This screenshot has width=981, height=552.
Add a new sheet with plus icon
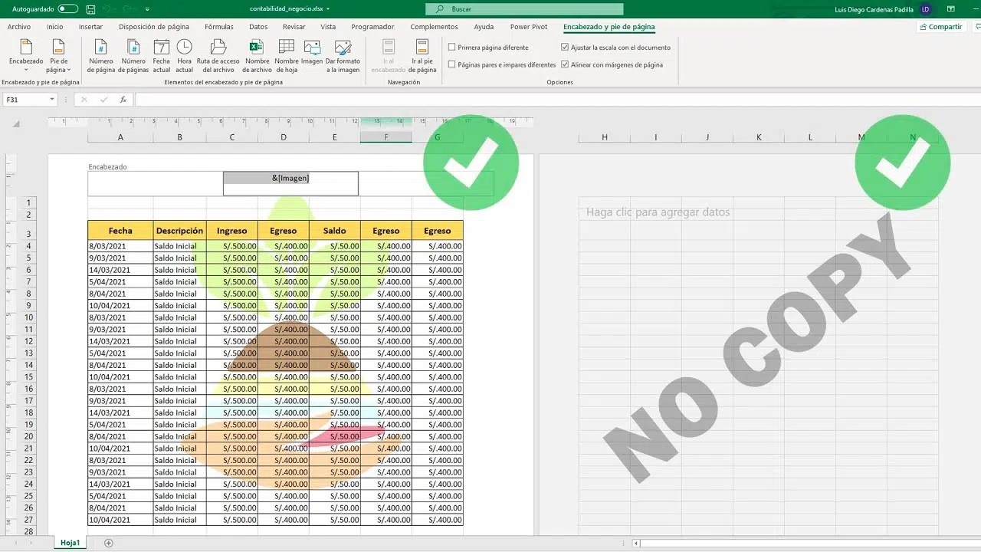108,543
